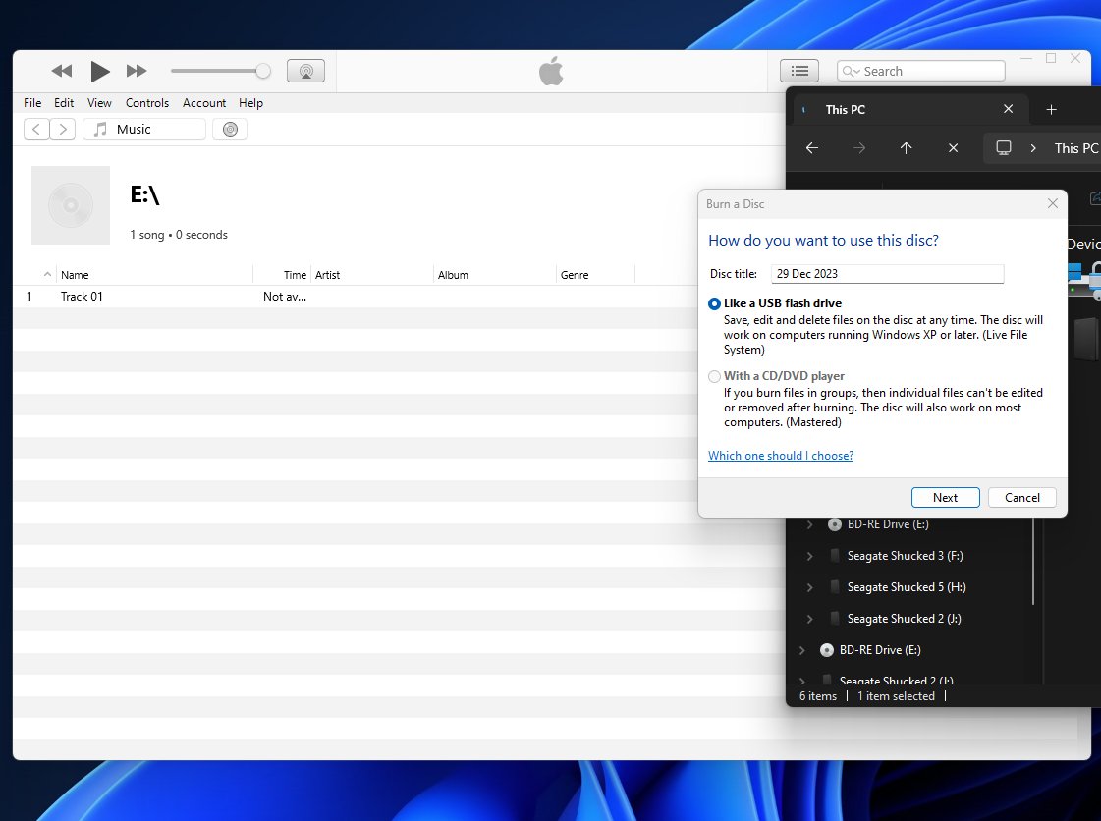The width and height of the screenshot is (1101, 821).
Task: Click the Explorer up-directory arrow
Action: coord(906,148)
